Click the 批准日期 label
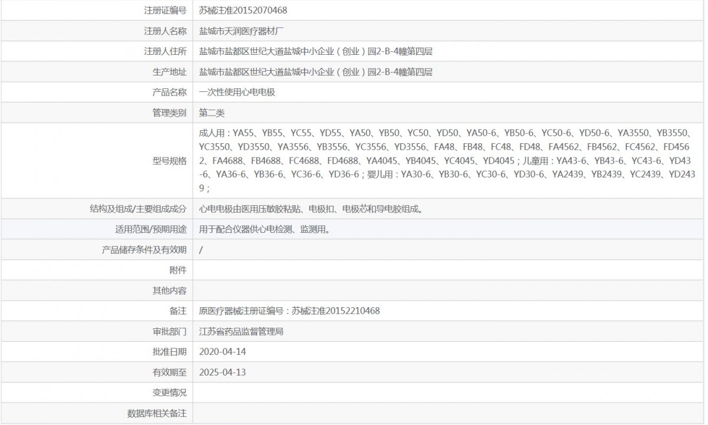This screenshot has width=708, height=425. click(x=169, y=352)
